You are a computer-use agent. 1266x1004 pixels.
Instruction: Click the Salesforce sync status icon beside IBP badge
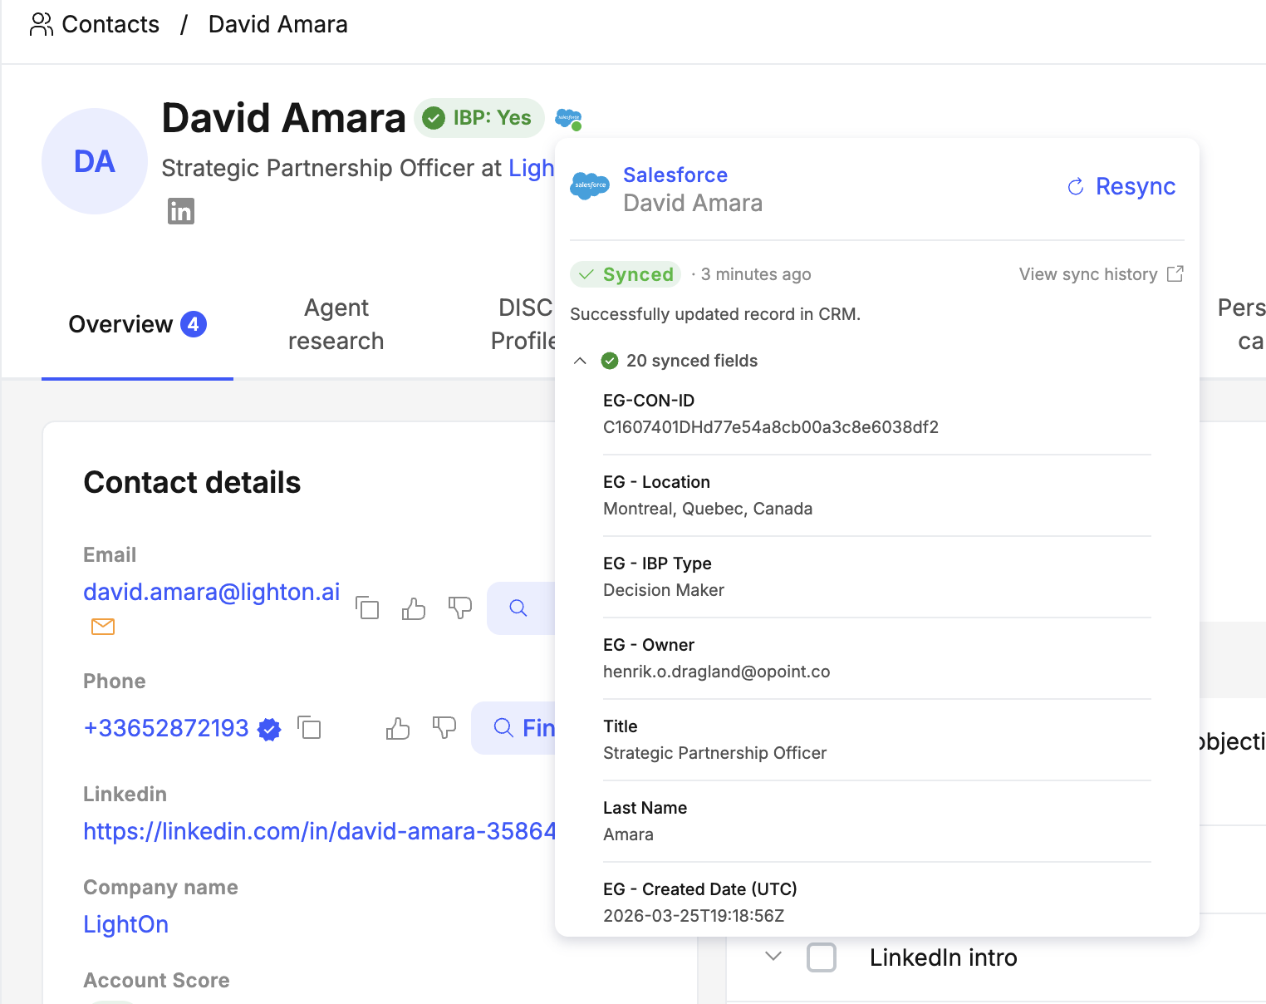click(x=568, y=119)
